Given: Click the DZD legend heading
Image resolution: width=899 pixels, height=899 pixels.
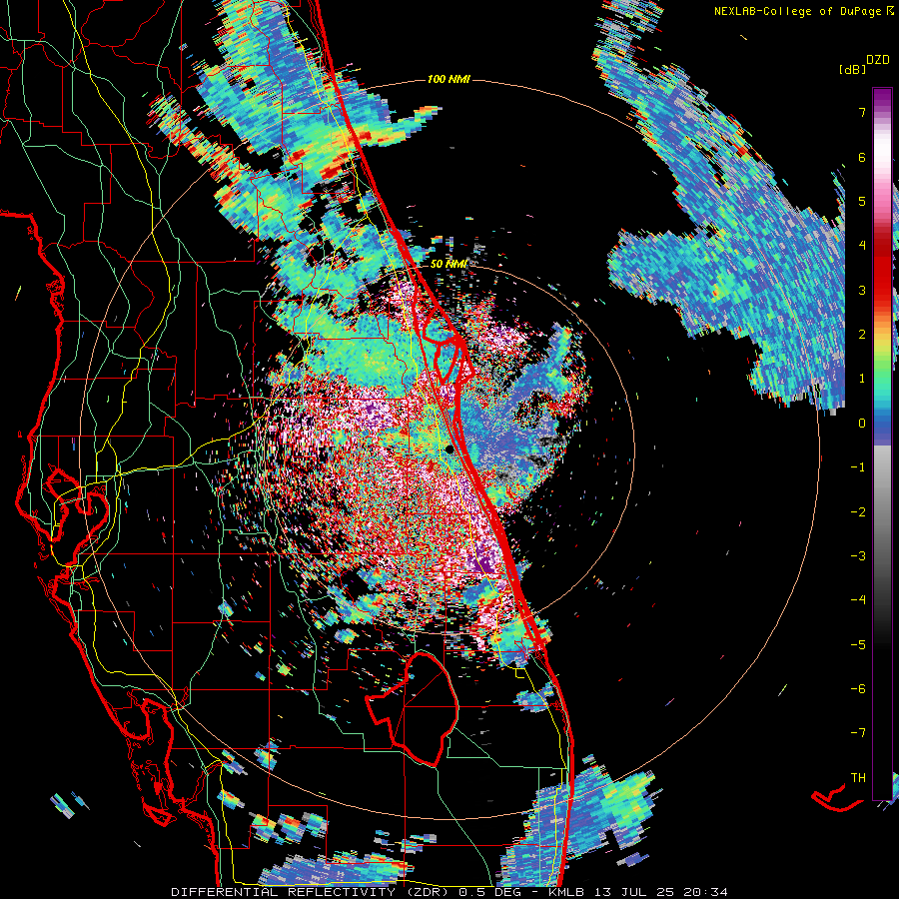Looking at the screenshot, I should [x=878, y=60].
